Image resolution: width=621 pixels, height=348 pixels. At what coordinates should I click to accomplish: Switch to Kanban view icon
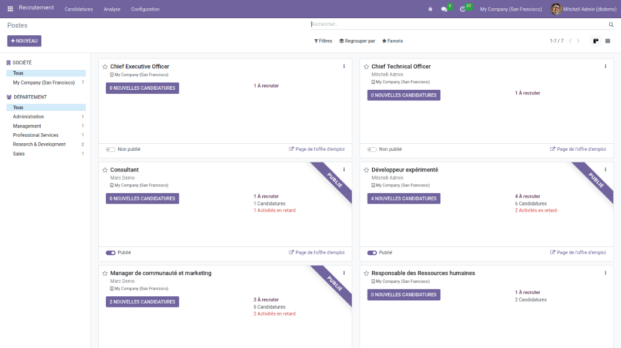(x=596, y=41)
